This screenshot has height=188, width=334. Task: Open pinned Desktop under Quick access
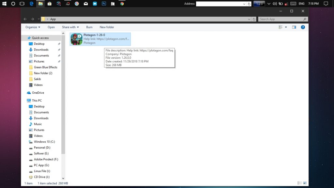pos(39,44)
